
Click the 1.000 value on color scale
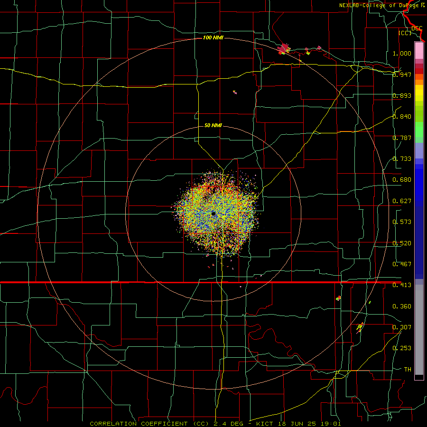coord(402,53)
